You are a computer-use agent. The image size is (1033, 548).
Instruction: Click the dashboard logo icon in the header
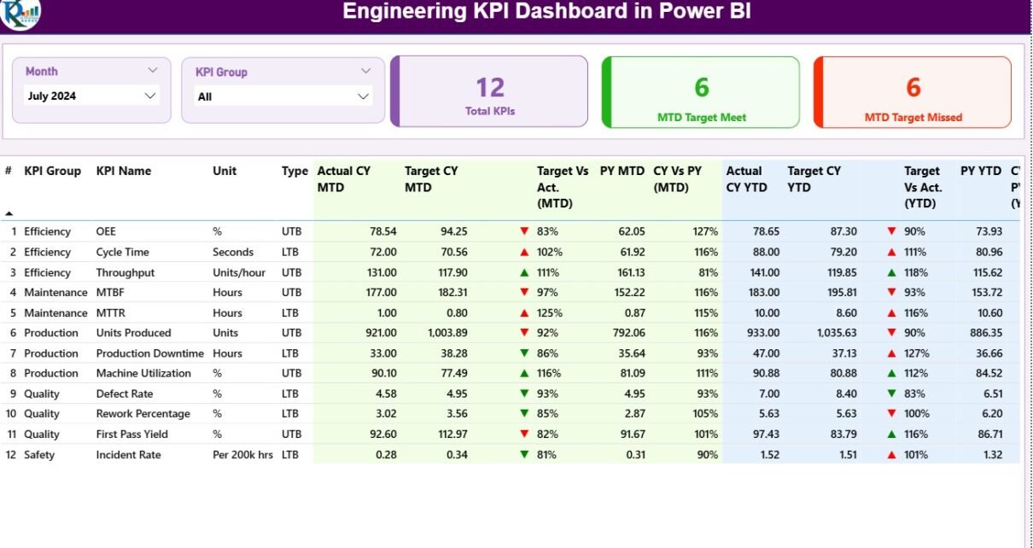20,12
